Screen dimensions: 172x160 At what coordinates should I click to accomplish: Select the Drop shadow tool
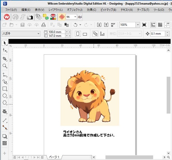[5, 136]
